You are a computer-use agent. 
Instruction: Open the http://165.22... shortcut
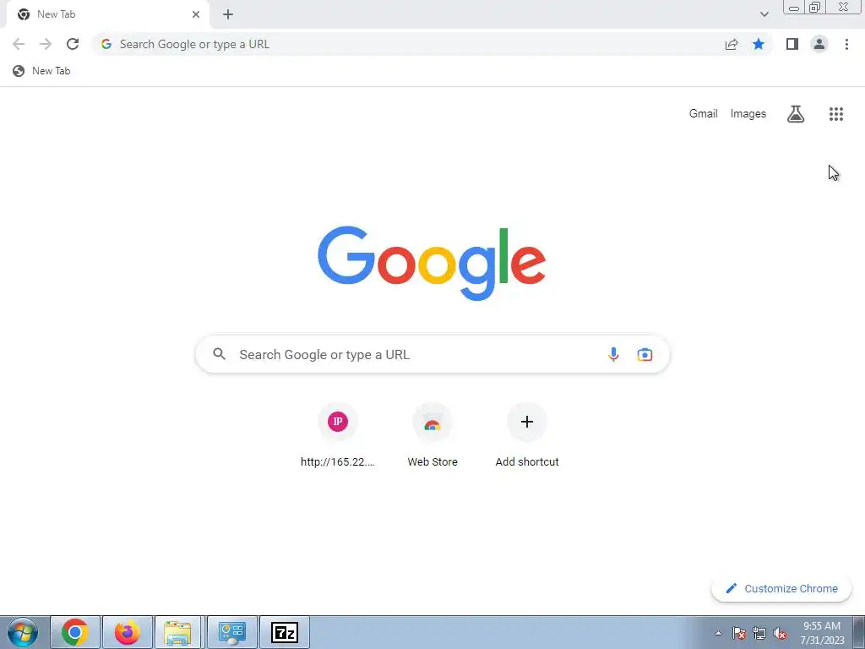click(x=338, y=436)
